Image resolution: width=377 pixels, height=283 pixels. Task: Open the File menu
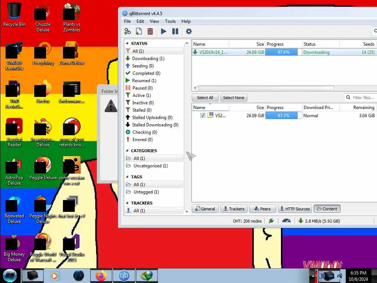127,21
